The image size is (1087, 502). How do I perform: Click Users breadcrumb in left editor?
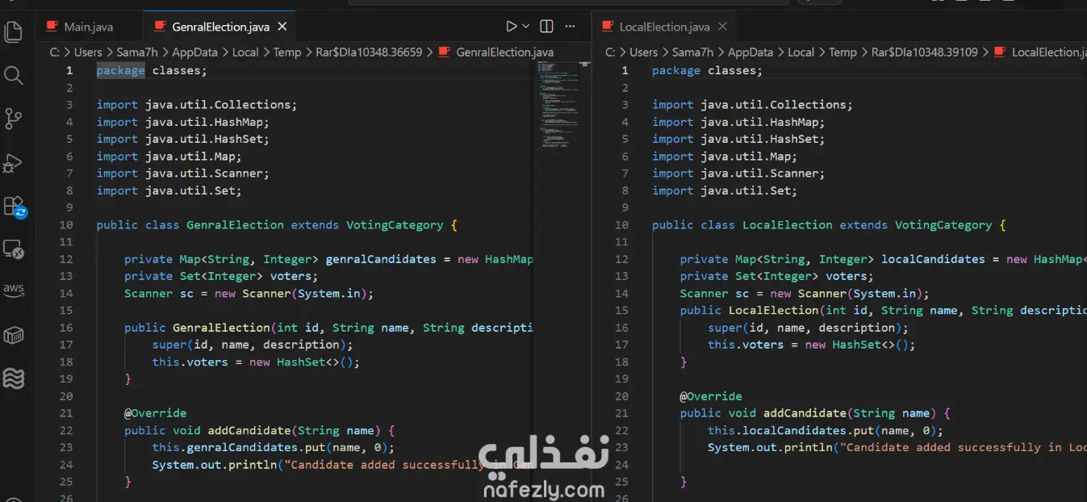point(88,52)
